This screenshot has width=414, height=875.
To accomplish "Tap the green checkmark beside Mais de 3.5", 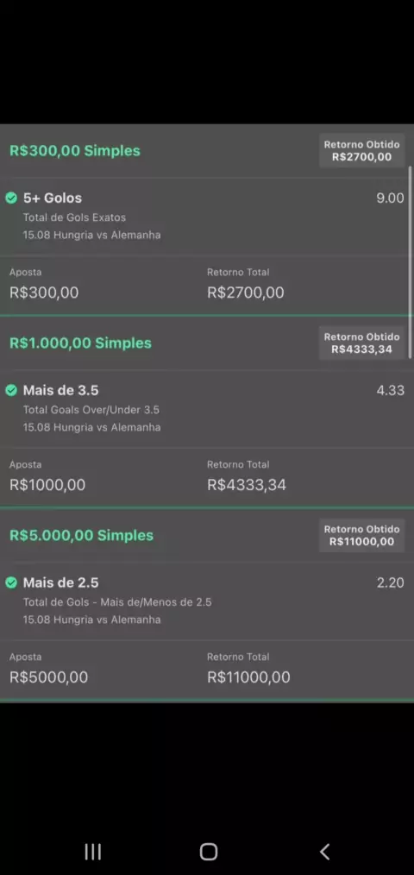I will [x=11, y=391].
